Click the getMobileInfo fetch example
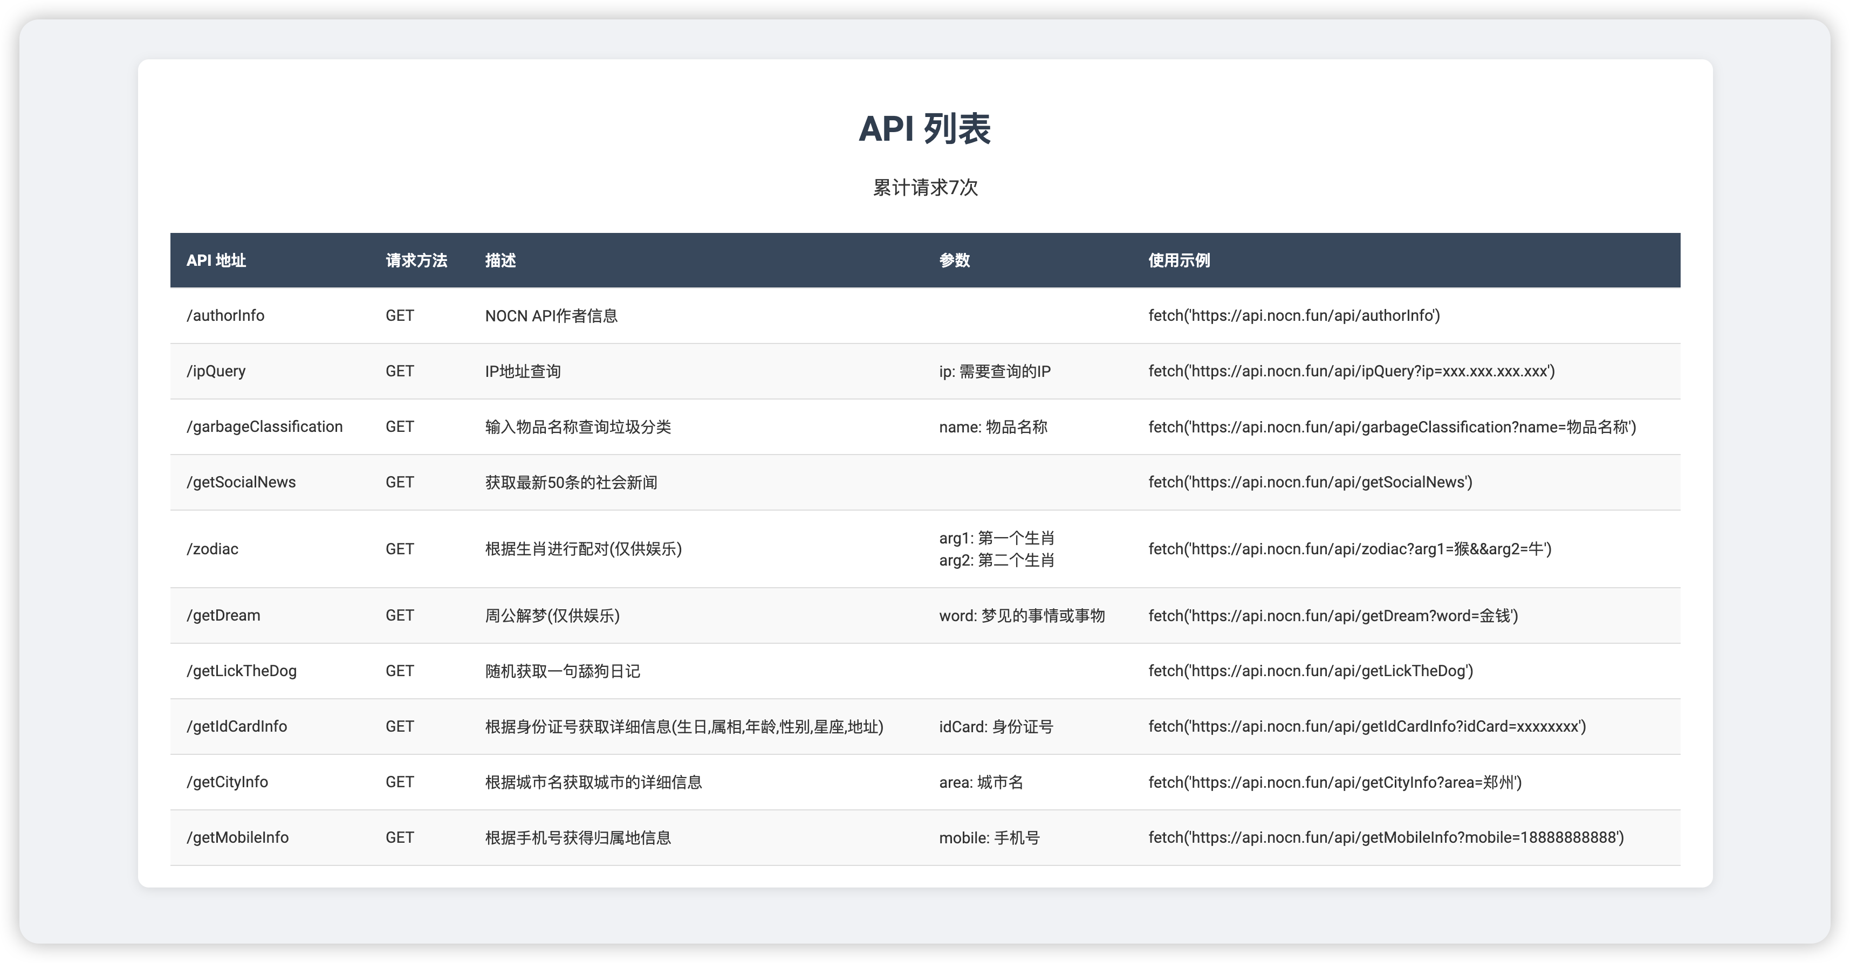This screenshot has width=1850, height=963. 1386,837
